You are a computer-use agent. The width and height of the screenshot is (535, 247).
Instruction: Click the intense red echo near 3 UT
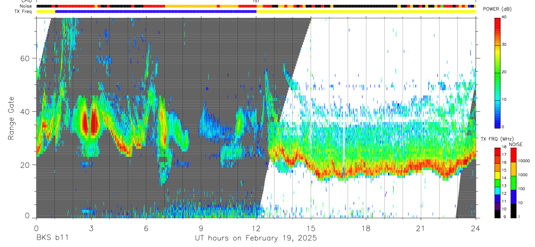pyautogui.click(x=93, y=123)
